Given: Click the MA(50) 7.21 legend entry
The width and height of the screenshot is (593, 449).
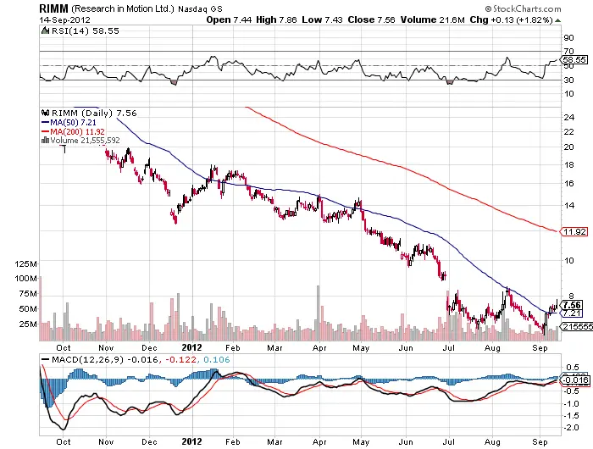Looking at the screenshot, I should (69, 123).
